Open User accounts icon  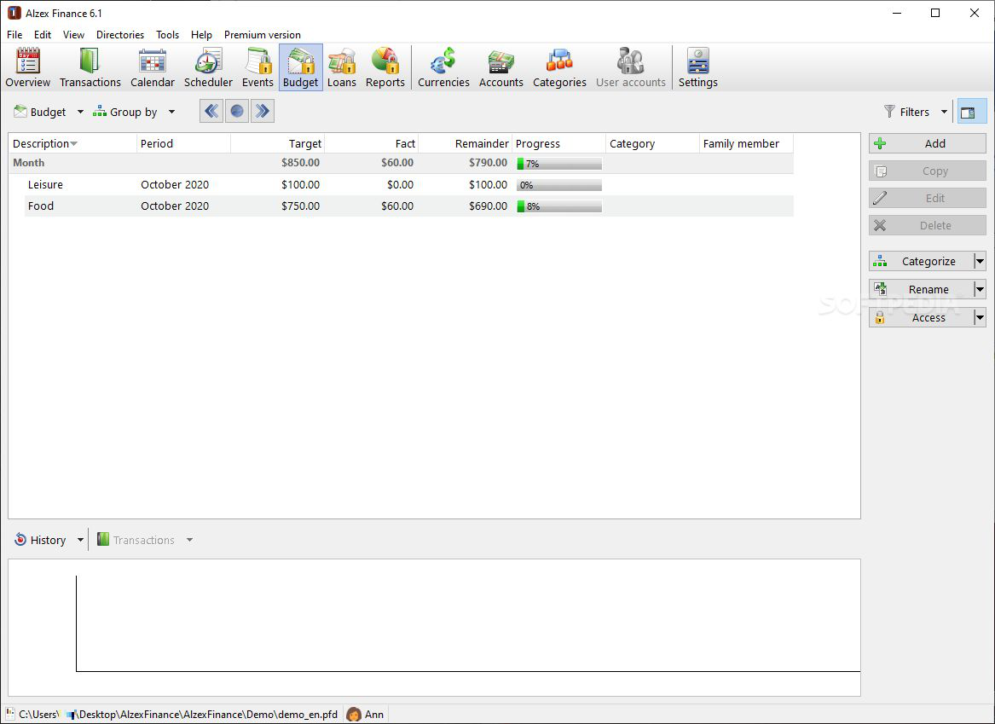pos(631,67)
